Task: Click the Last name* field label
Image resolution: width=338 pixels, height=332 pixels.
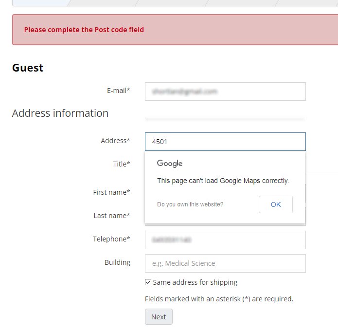Action: pyautogui.click(x=112, y=216)
